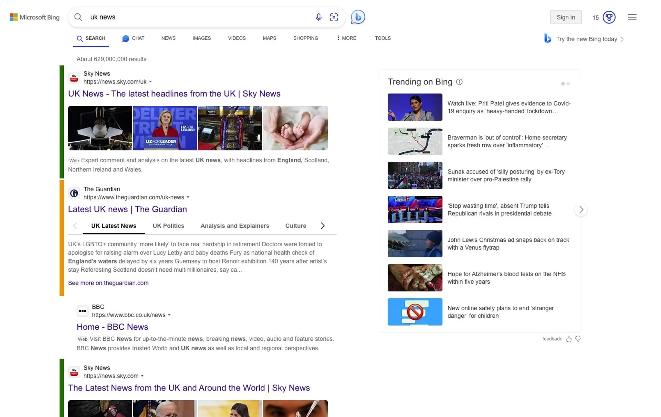Open visual search camera icon
The height and width of the screenshot is (417, 661).
[334, 17]
